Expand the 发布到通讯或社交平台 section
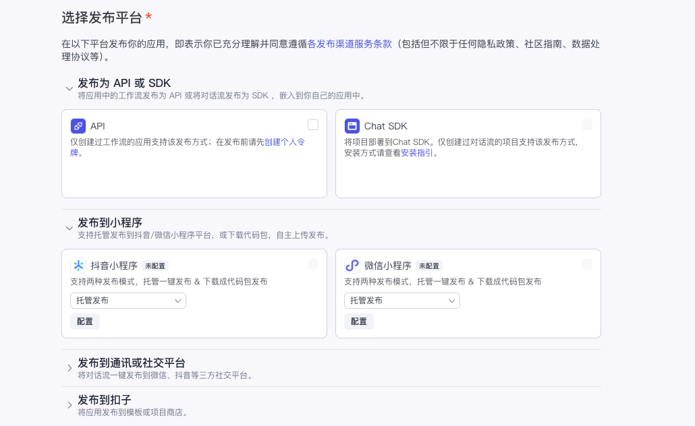 pyautogui.click(x=69, y=368)
